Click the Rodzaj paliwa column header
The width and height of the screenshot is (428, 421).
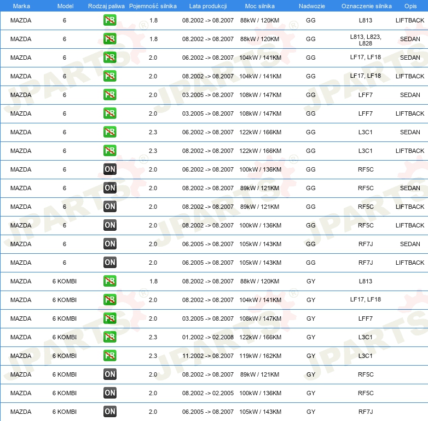point(106,6)
